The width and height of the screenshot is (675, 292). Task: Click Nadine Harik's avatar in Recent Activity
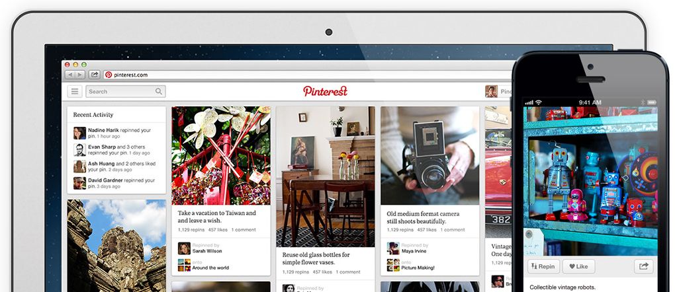(x=79, y=133)
